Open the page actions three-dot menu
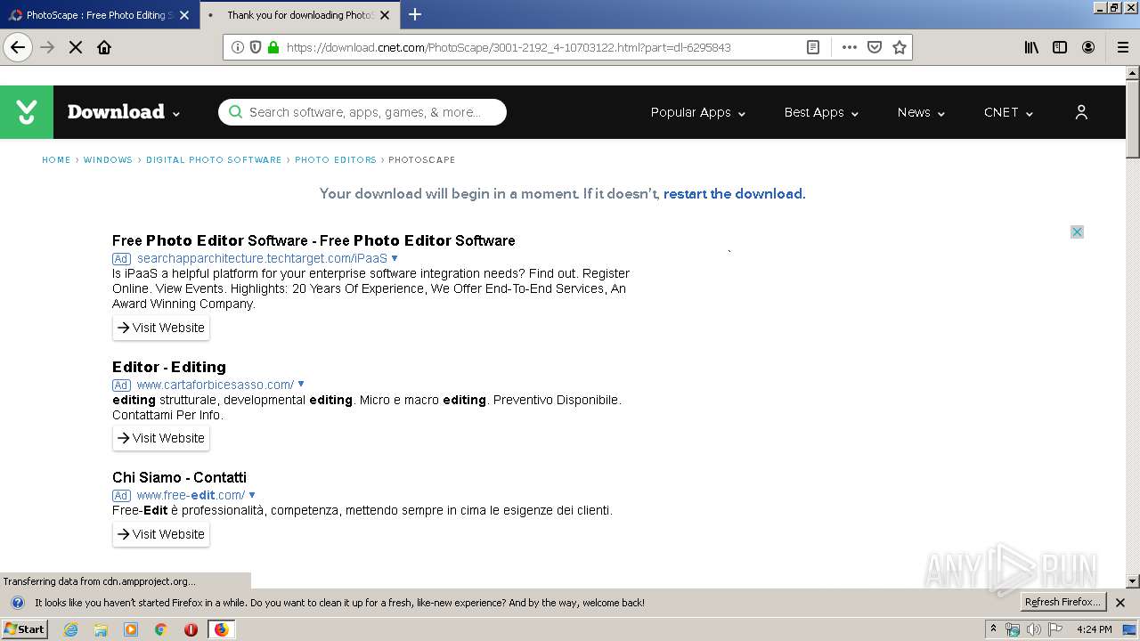1140x641 pixels. pyautogui.click(x=850, y=47)
